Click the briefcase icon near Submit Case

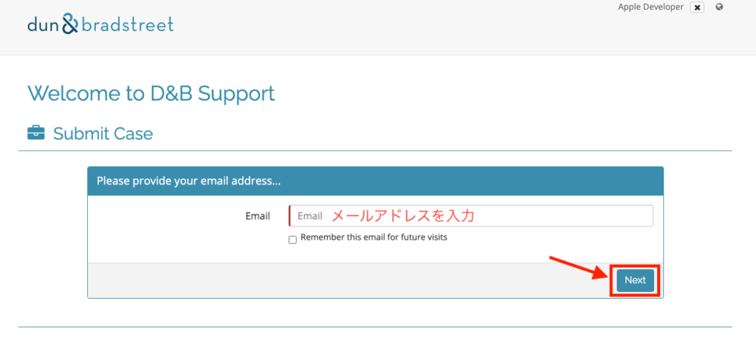[35, 133]
